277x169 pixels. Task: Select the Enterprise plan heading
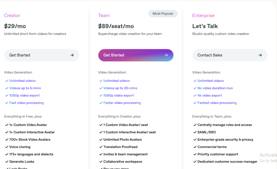tap(203, 15)
